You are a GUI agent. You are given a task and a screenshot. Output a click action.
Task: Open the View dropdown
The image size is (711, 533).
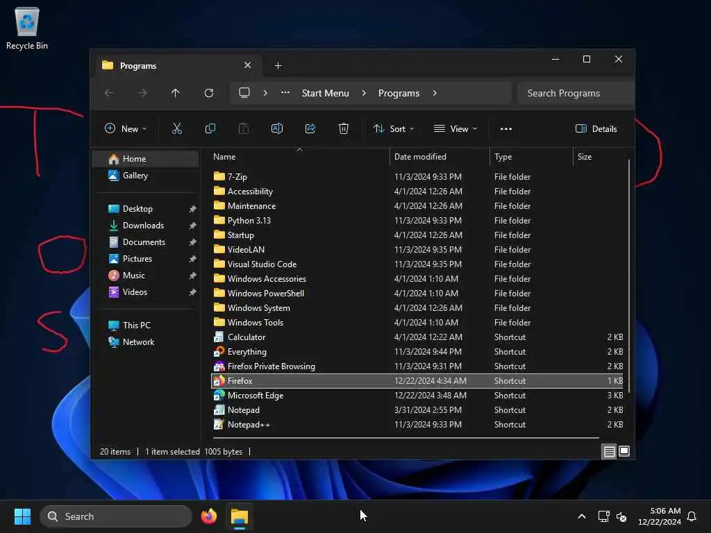(x=455, y=128)
